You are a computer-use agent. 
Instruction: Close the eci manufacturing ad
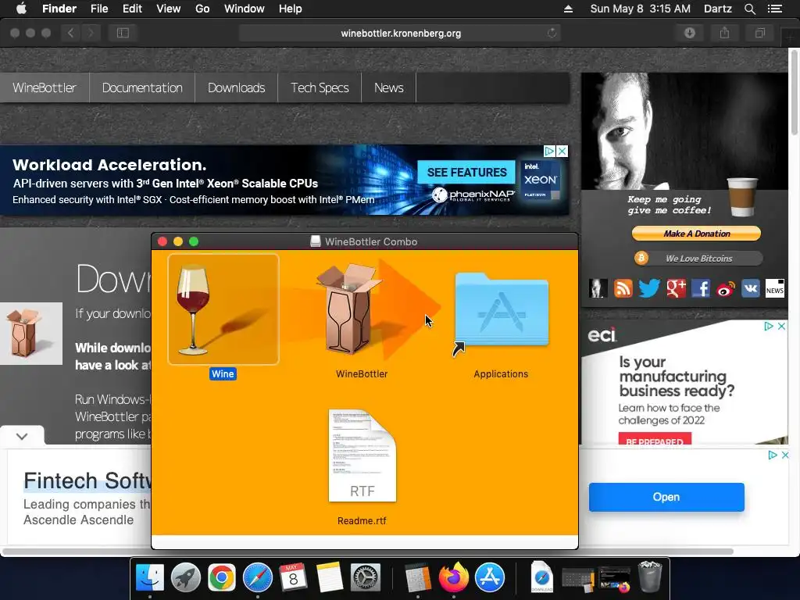(x=781, y=326)
